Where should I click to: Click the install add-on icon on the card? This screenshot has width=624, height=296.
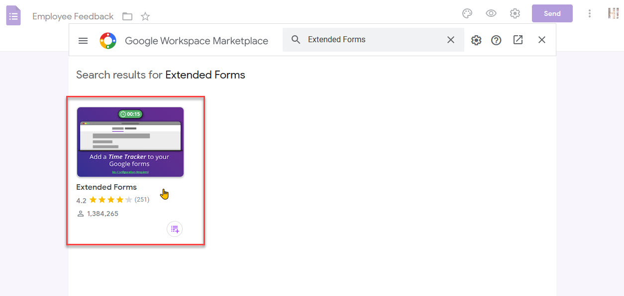174,229
